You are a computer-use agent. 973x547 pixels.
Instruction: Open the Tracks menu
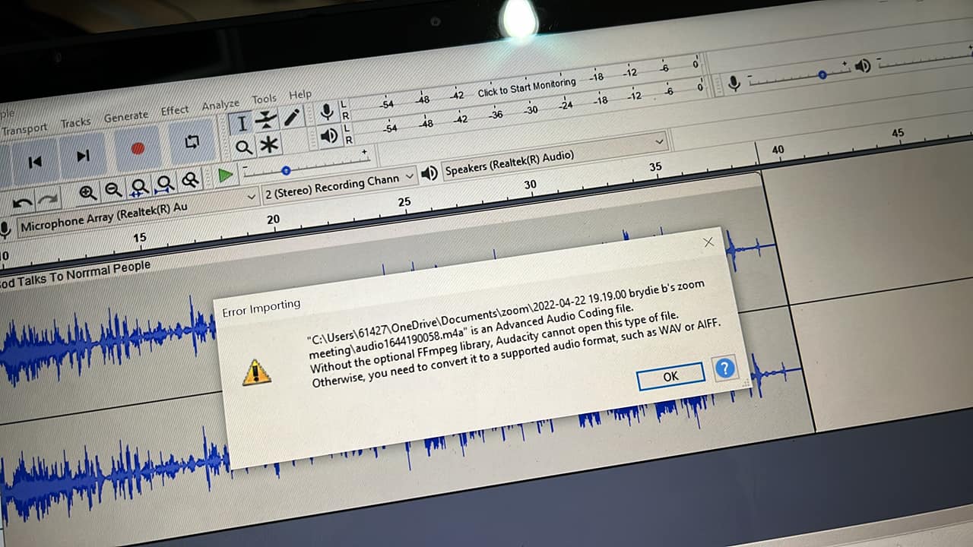tap(75, 122)
